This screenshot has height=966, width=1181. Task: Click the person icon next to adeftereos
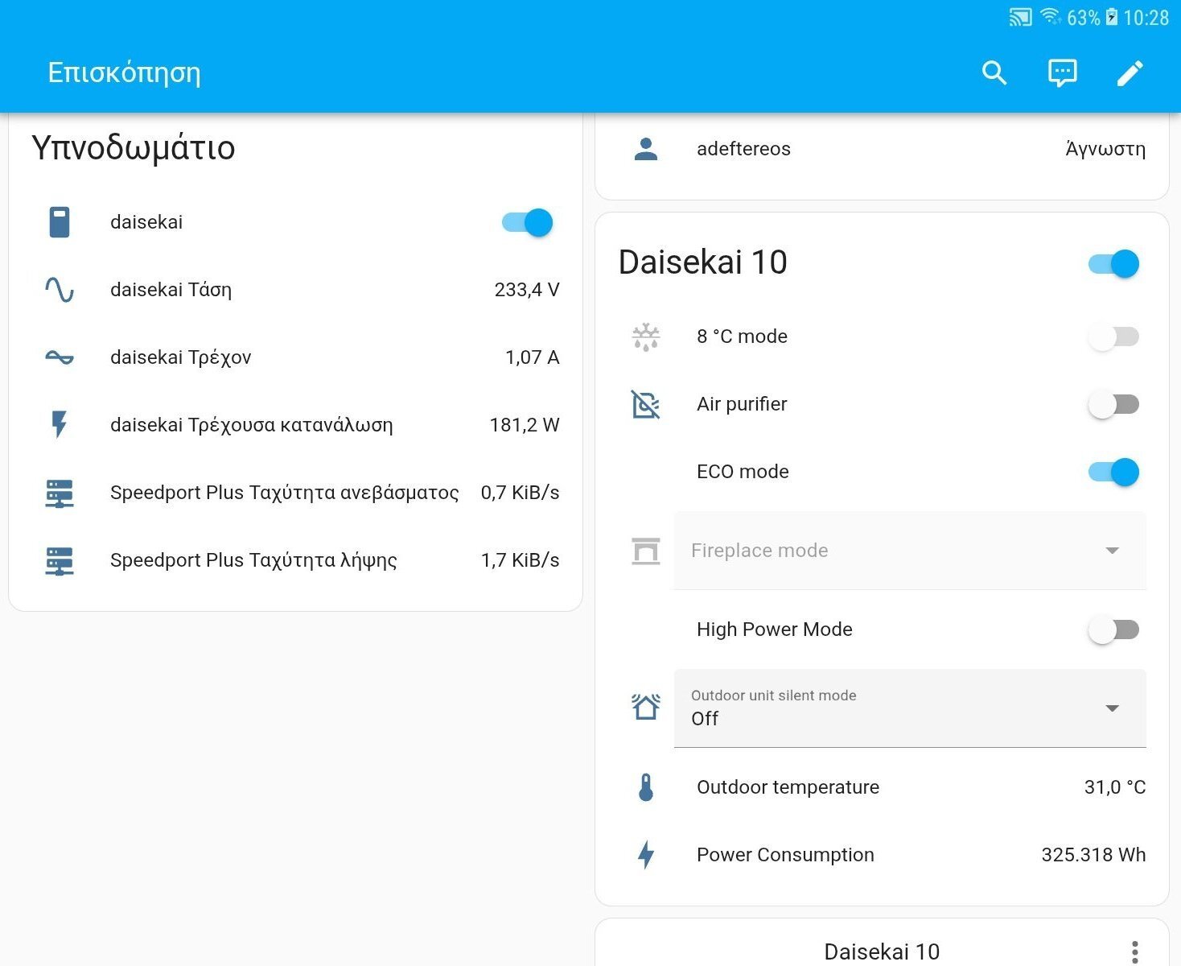(x=646, y=149)
